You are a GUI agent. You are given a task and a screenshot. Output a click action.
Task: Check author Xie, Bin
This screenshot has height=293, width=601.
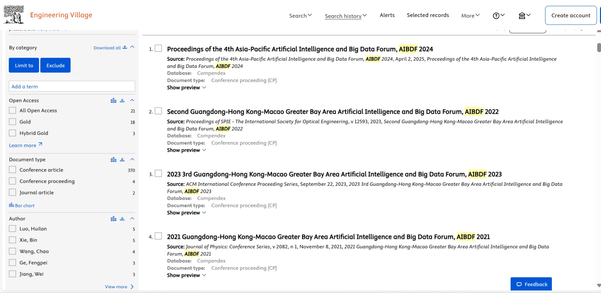pyautogui.click(x=13, y=240)
